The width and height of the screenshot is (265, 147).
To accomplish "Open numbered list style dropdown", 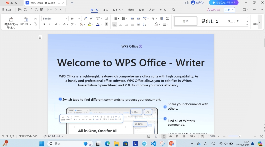I will click(127, 18).
